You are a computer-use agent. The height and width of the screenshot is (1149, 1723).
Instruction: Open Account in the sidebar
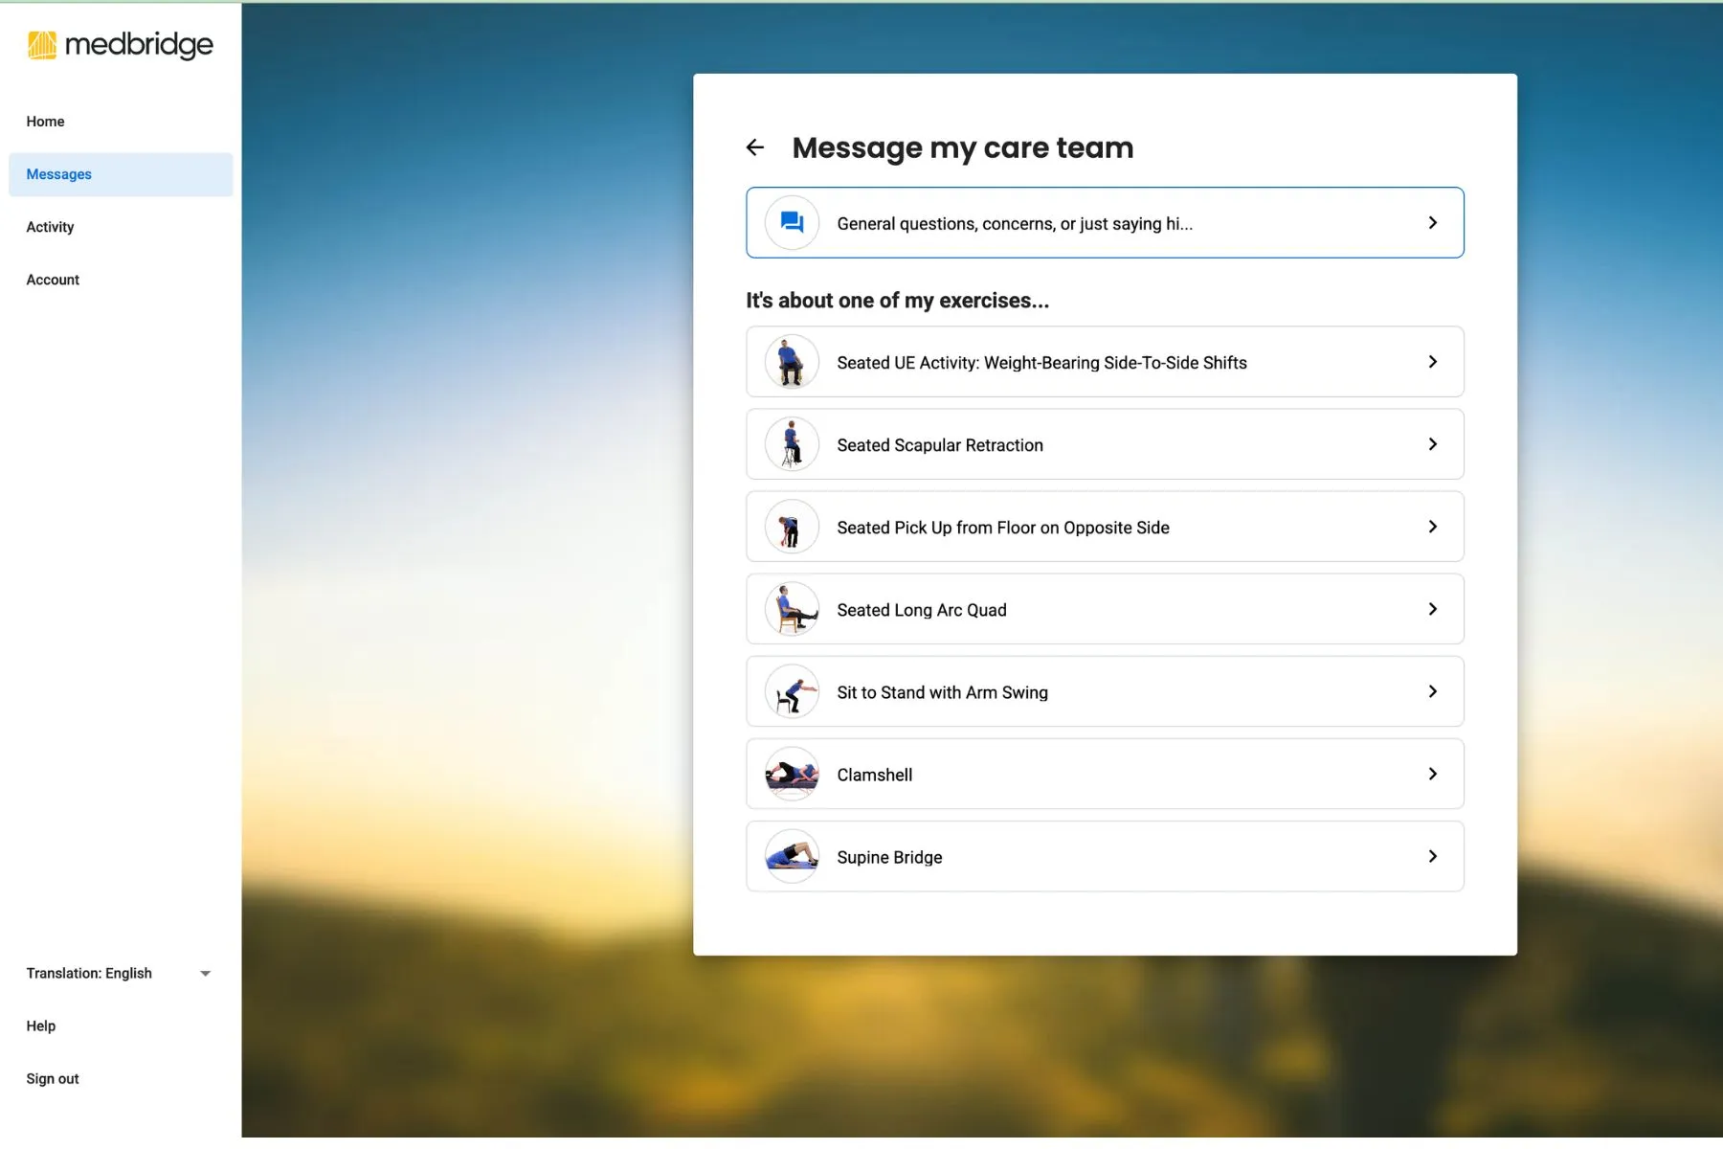pyautogui.click(x=53, y=280)
